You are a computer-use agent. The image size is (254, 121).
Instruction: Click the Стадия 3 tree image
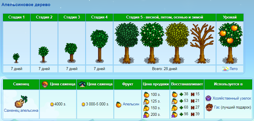coord(71,53)
